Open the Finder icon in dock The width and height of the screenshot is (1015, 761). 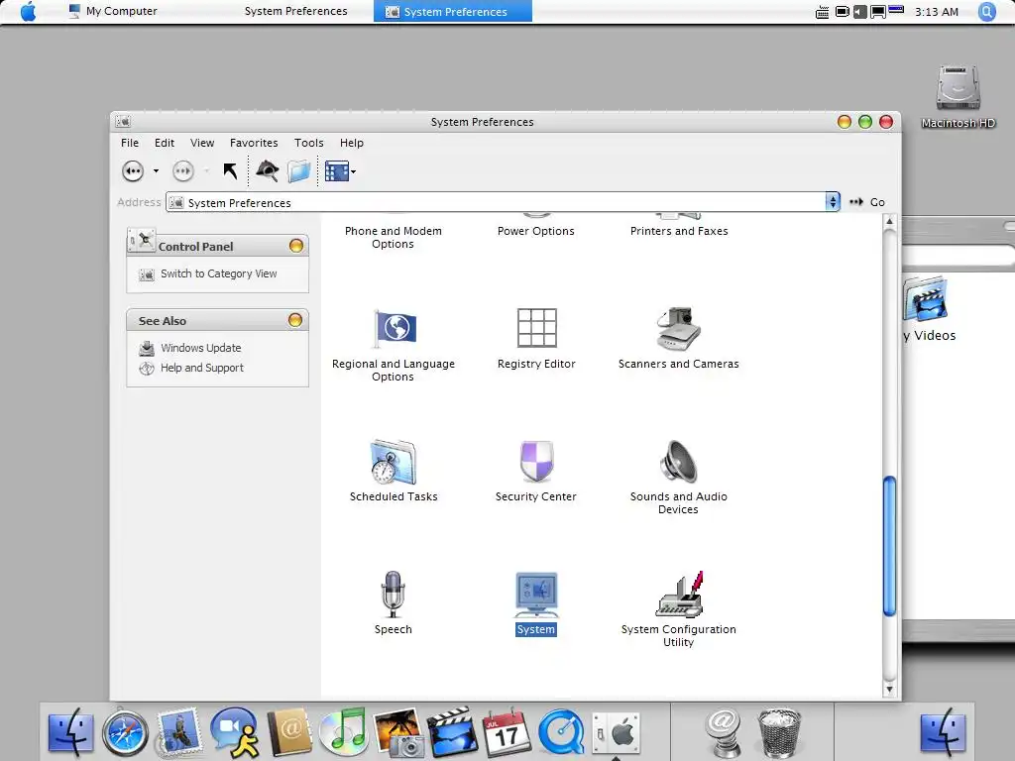point(70,732)
